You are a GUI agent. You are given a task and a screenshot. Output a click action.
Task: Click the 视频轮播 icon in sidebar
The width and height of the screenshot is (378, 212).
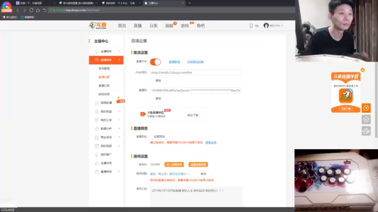pos(97,103)
